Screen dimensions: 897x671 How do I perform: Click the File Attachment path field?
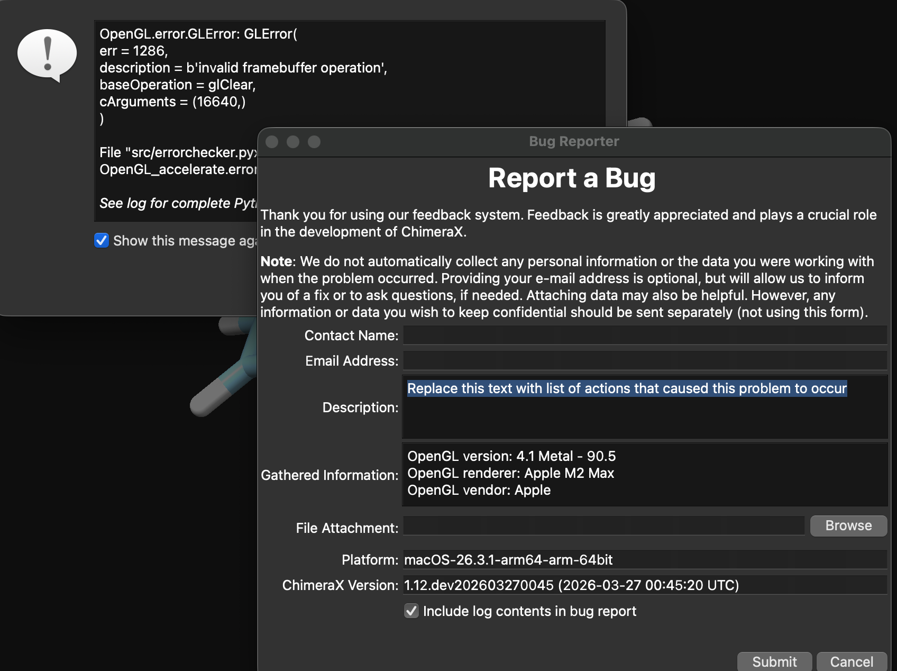[x=603, y=526]
